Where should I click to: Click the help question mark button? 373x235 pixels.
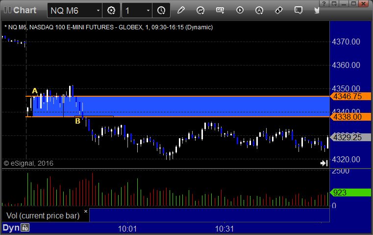[324, 3]
